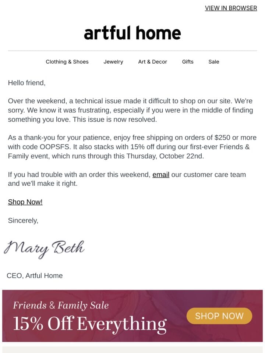Click the 15% Off Everything banner text
265x353 pixels.
tap(90, 324)
